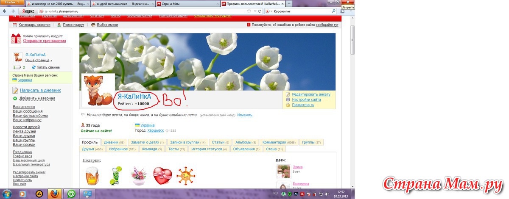Open 'Ваша страница' link
This screenshot has height=199, width=509.
click(37, 61)
